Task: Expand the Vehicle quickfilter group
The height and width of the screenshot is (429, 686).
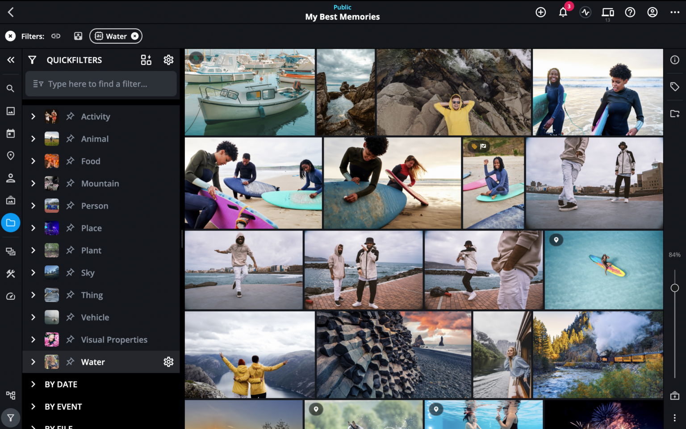Action: (33, 317)
